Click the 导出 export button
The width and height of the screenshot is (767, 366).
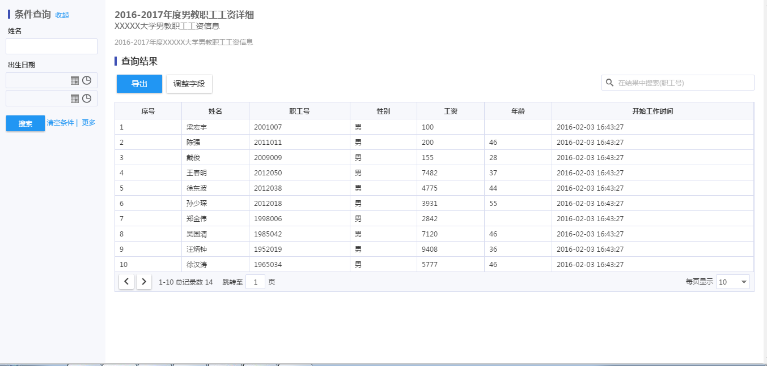point(139,84)
